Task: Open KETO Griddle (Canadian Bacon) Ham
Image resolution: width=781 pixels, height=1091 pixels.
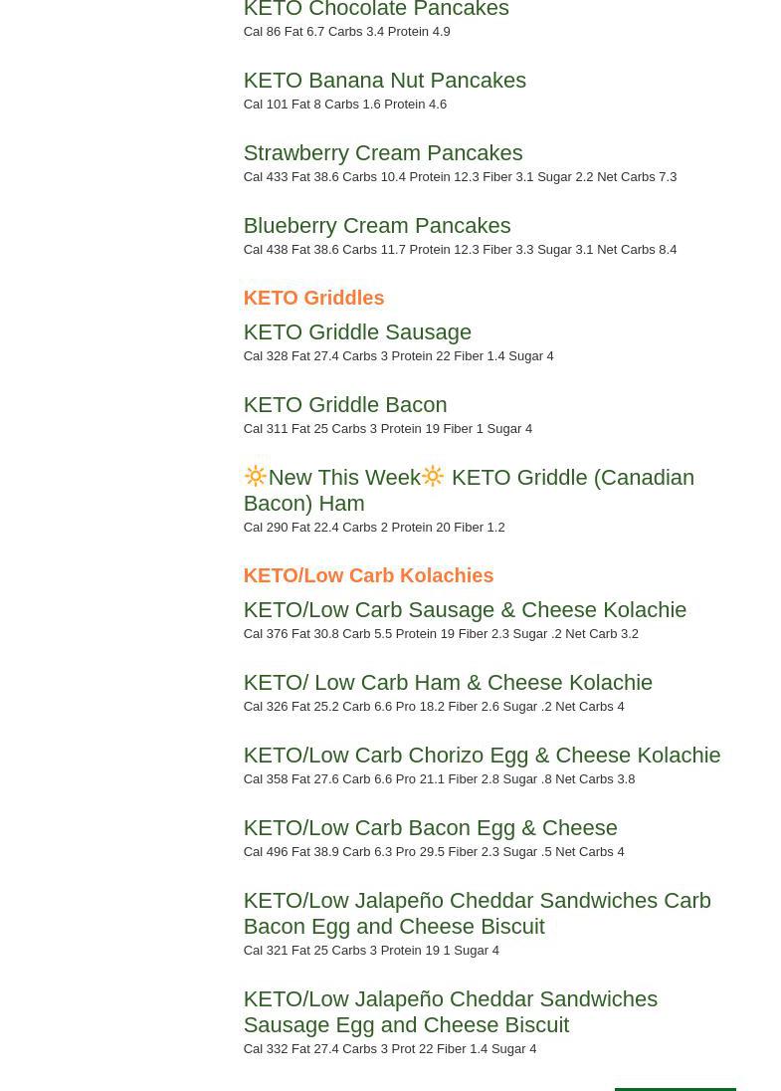Action: pos(572,479)
